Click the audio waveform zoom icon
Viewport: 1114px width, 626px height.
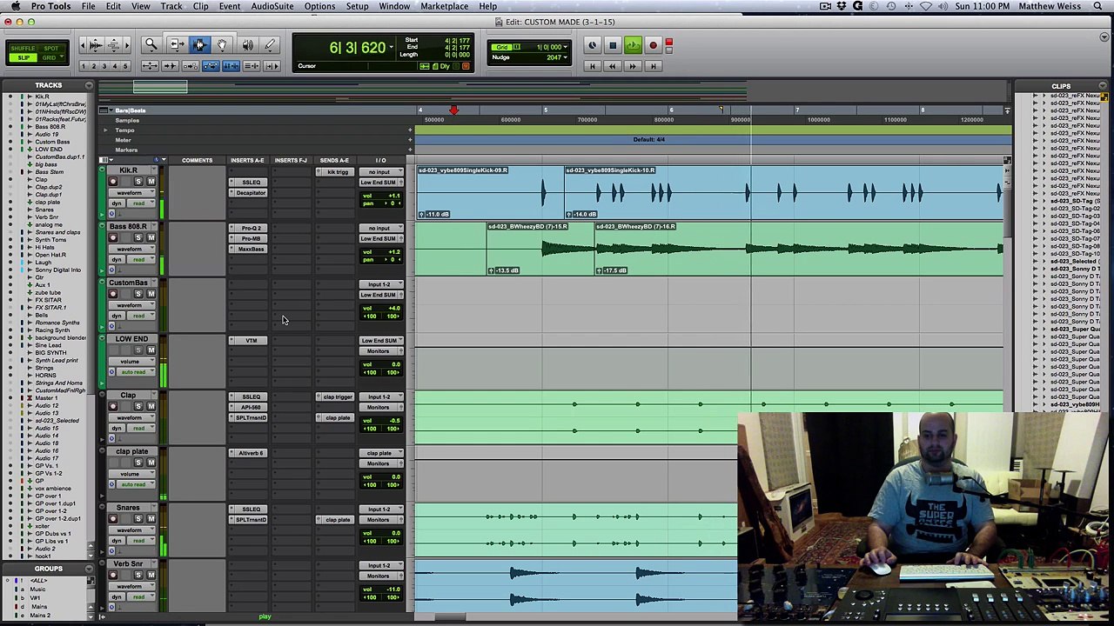pos(95,45)
